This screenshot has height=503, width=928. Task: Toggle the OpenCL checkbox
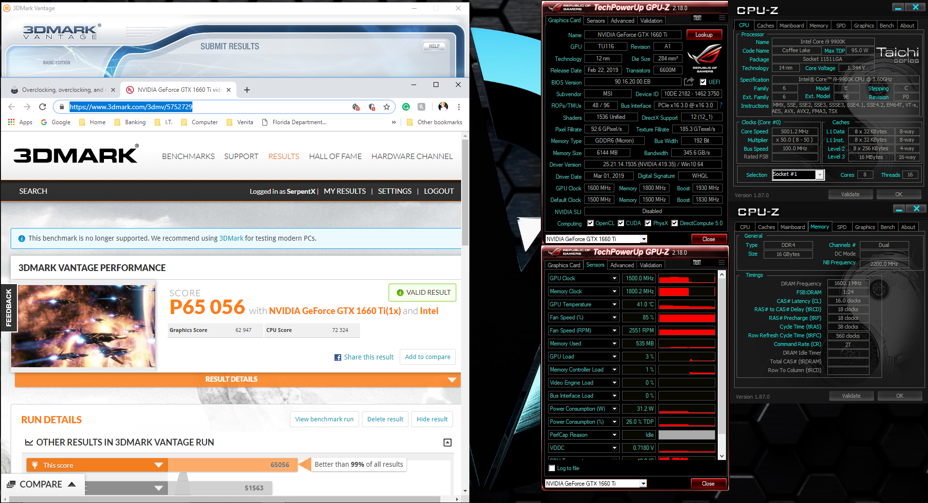(x=591, y=223)
